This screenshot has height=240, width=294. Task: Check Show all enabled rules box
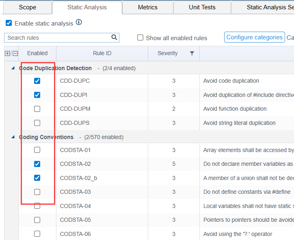click(x=140, y=37)
